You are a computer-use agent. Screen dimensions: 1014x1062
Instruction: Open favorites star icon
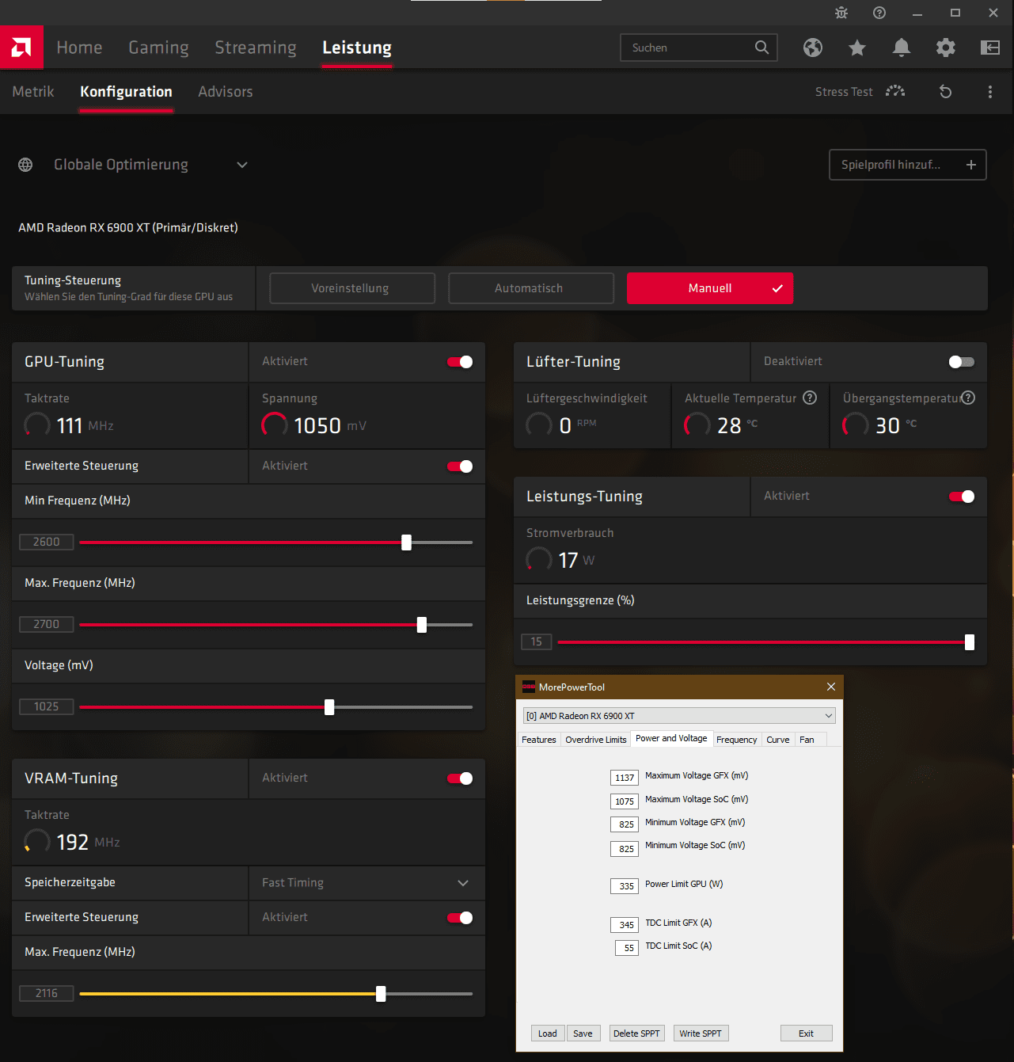(x=857, y=48)
